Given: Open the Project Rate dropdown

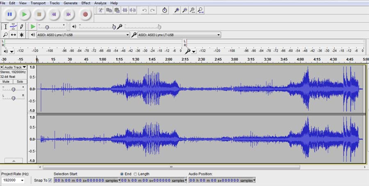Looking at the screenshot, I should [x=22, y=180].
